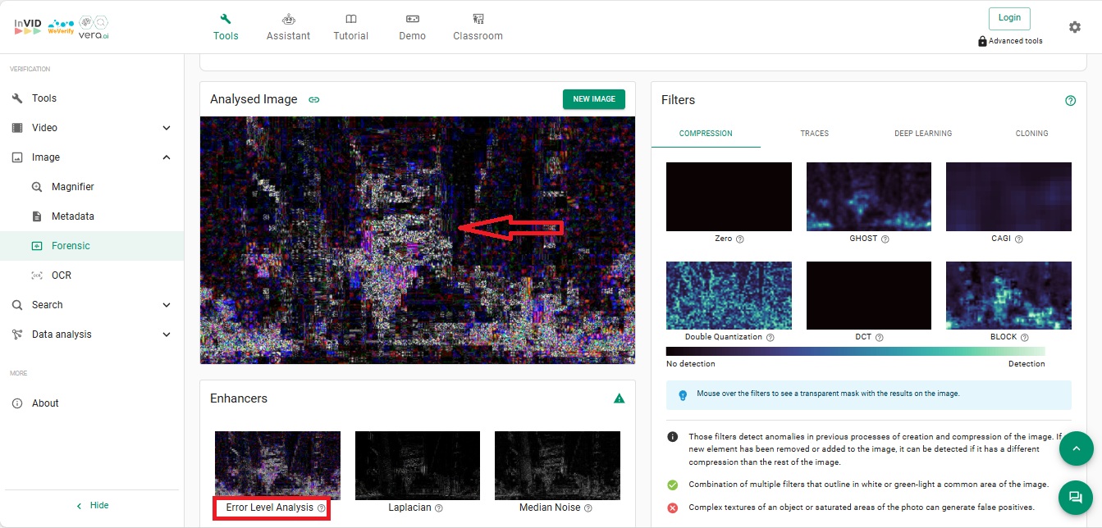Open the Metadata tool in sidebar
1102x528 pixels.
pyautogui.click(x=72, y=216)
